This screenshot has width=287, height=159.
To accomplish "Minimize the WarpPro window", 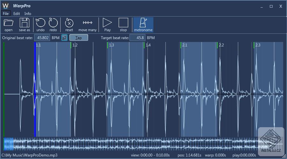I will point(261,6).
